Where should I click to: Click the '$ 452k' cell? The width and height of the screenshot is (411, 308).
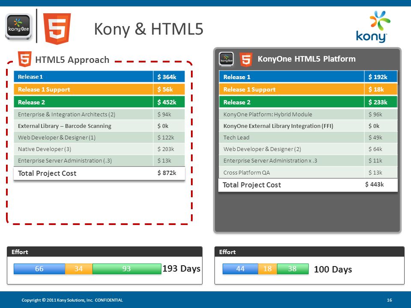tap(169, 102)
